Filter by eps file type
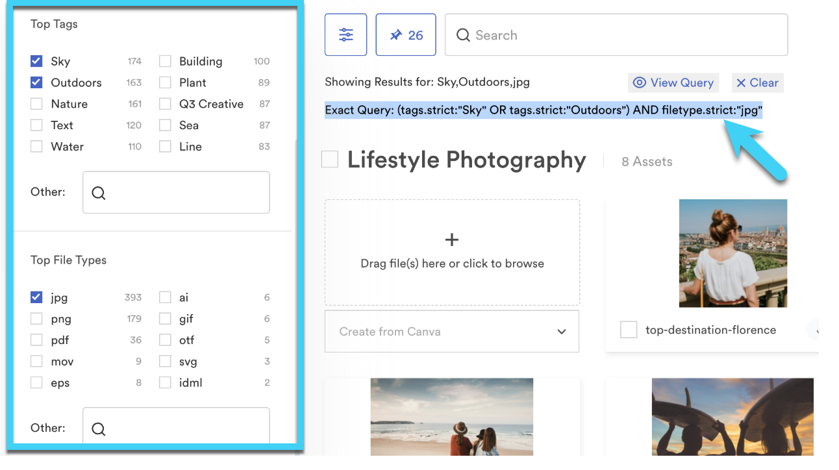 coord(36,383)
